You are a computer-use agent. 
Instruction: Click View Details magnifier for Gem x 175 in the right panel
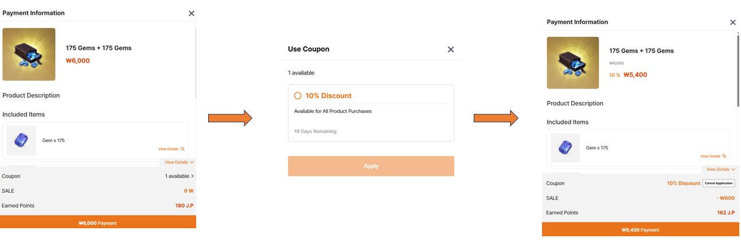pos(713,156)
